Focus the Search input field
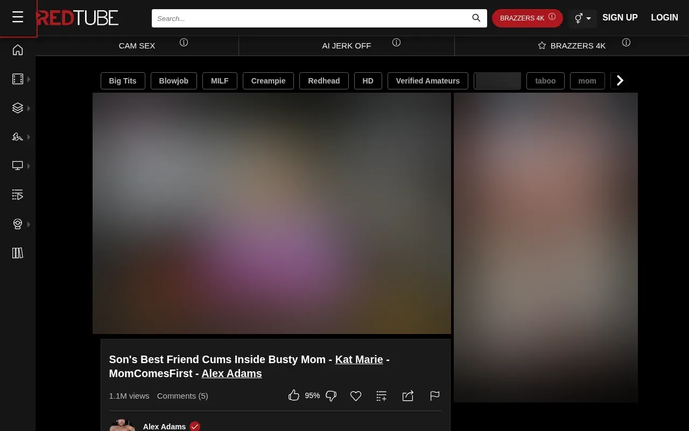The image size is (689, 431). 319,18
